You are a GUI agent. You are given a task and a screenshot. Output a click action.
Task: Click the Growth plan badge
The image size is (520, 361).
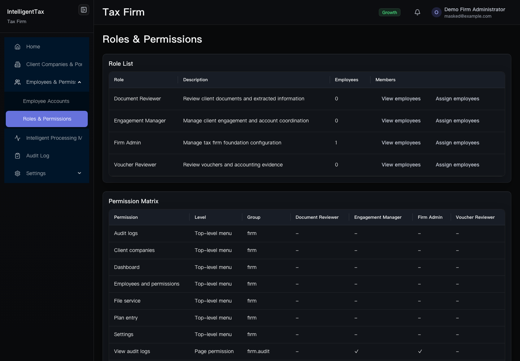click(390, 12)
